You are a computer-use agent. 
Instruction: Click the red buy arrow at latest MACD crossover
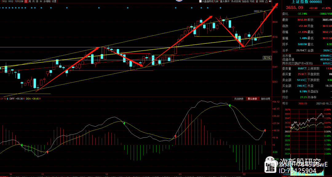265,130
